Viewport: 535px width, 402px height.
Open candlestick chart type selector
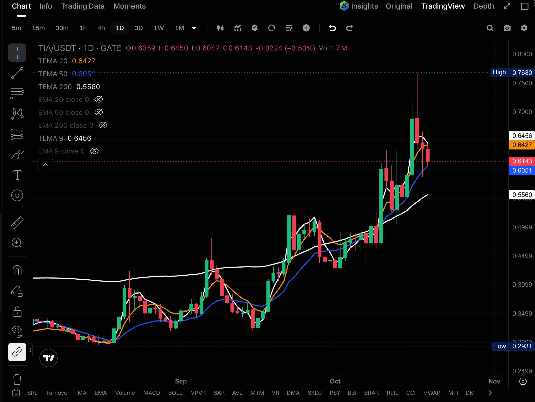(220, 28)
